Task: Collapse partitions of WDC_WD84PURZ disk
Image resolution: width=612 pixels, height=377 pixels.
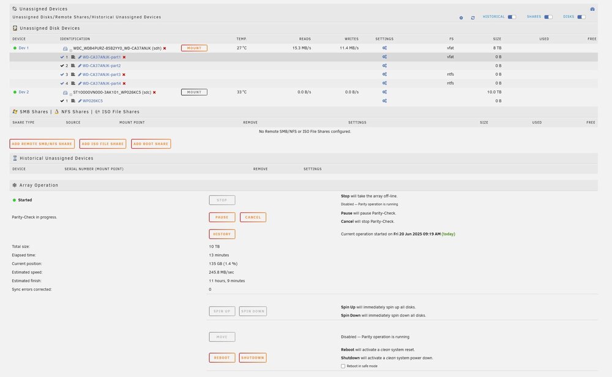Action: (x=70, y=50)
